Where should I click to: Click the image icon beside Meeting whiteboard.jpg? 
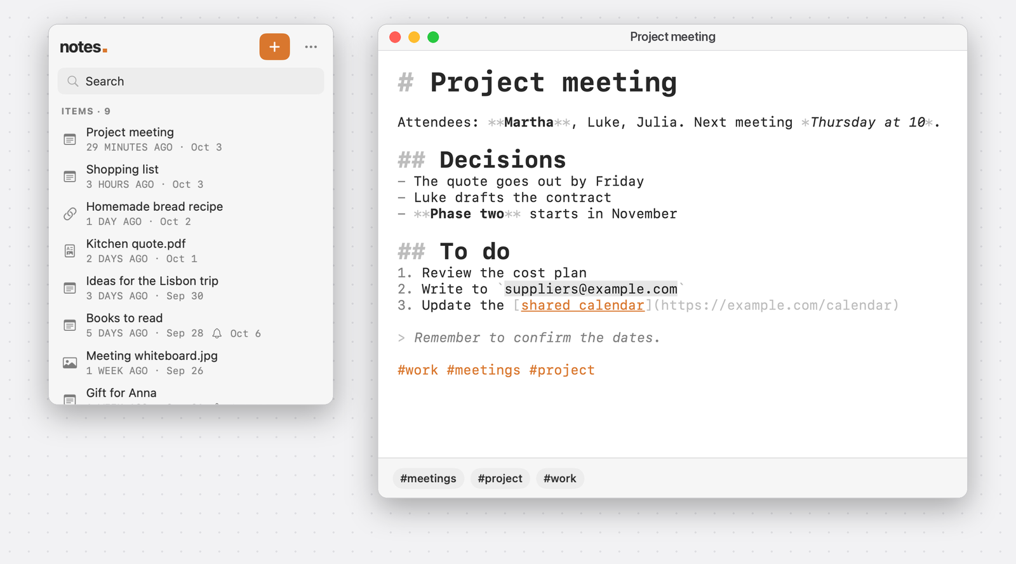click(x=70, y=363)
